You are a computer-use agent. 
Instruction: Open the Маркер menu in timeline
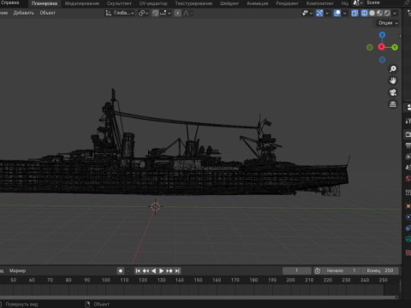[17, 270]
